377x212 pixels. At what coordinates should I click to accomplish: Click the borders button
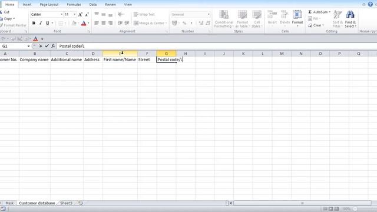(x=61, y=23)
